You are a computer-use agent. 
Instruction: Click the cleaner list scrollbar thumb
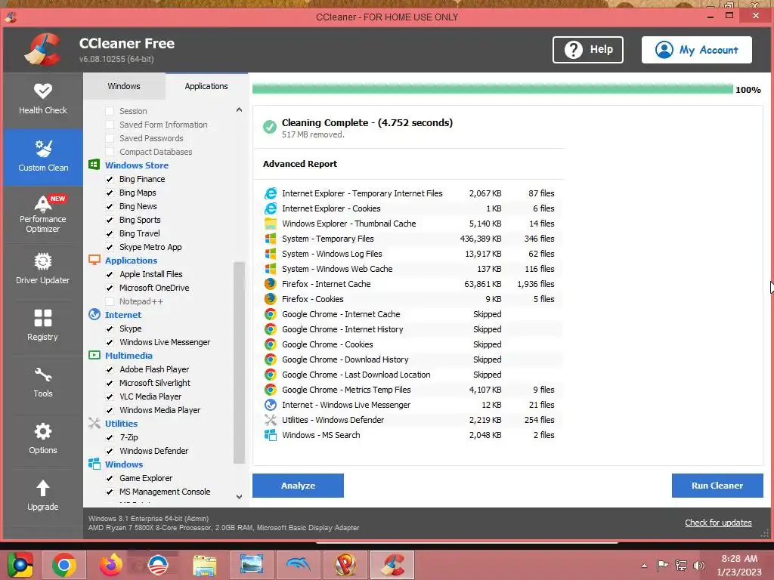point(239,362)
